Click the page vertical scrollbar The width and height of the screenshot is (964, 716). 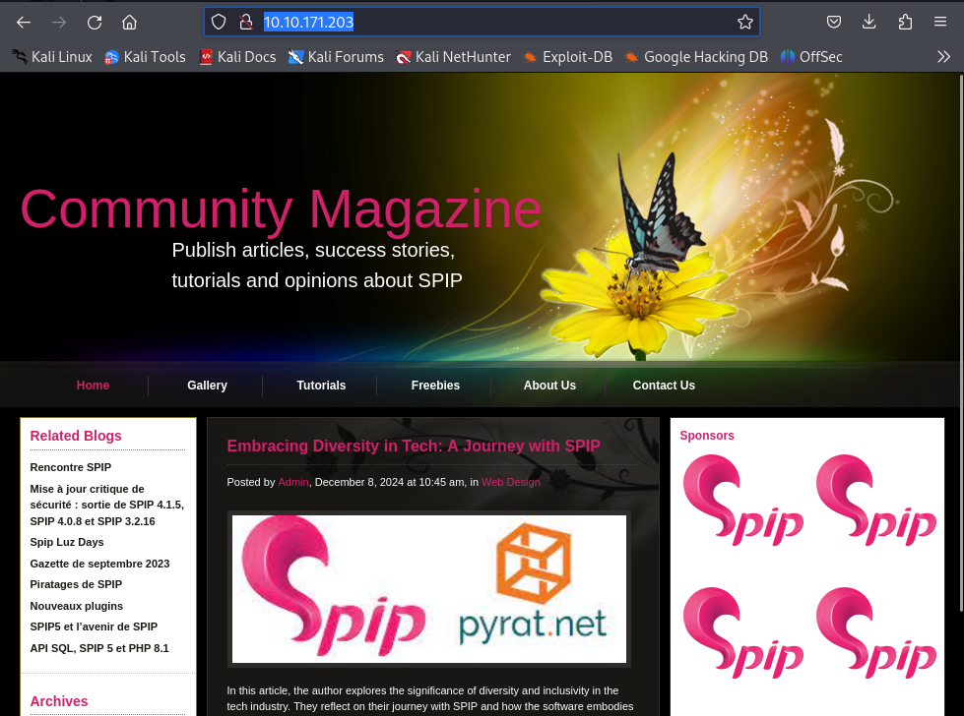(960, 343)
